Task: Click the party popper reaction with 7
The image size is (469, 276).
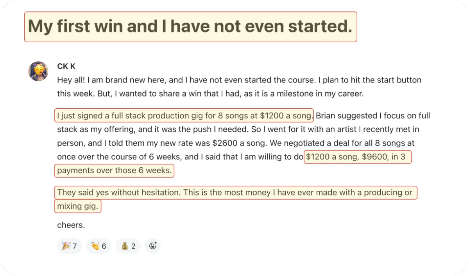Action: pyautogui.click(x=69, y=246)
